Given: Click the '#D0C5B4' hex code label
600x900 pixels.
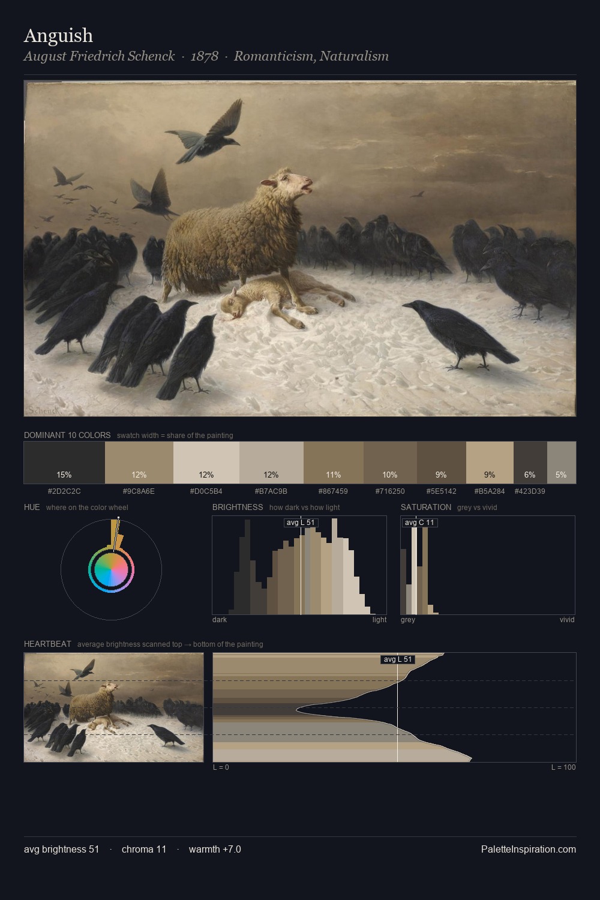Looking at the screenshot, I should (206, 491).
